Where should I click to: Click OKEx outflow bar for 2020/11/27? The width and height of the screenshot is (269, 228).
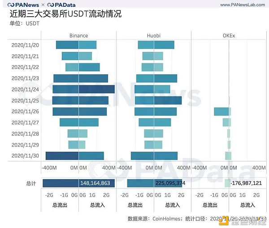226,123
